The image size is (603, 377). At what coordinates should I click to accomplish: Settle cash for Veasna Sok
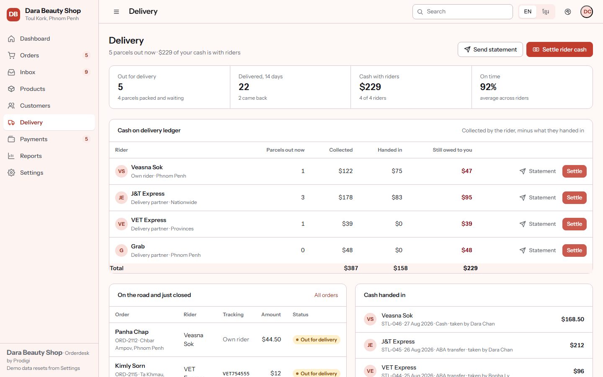[575, 171]
